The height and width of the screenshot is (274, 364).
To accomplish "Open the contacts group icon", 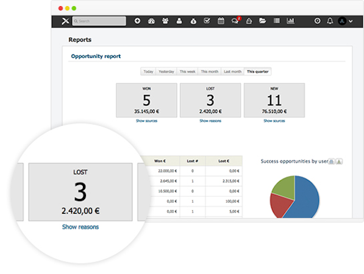I will (165, 21).
